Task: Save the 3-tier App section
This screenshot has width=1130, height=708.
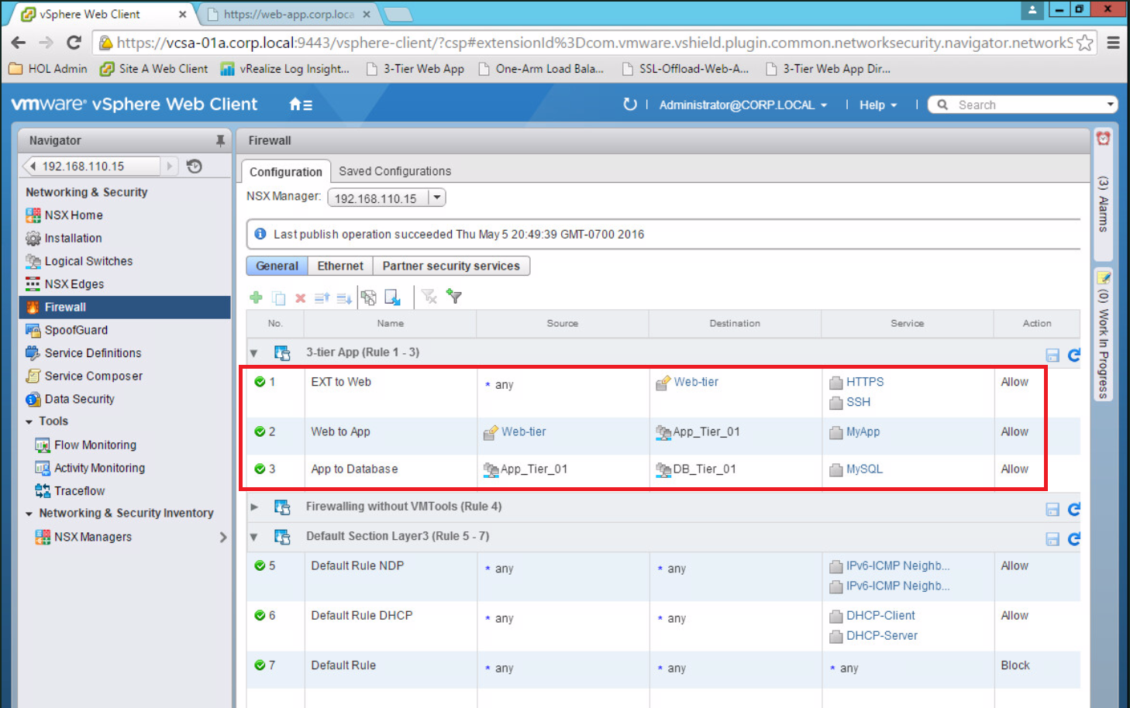Action: pos(1052,355)
